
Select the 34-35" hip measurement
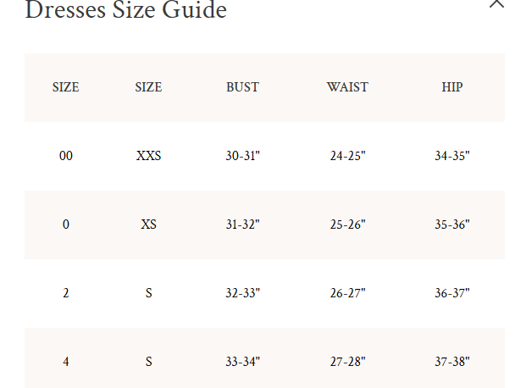click(x=452, y=156)
